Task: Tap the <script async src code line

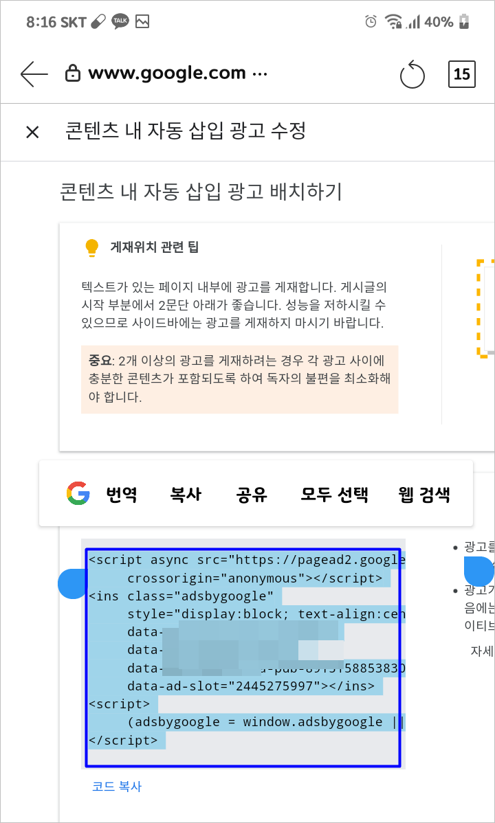Action: [x=247, y=560]
